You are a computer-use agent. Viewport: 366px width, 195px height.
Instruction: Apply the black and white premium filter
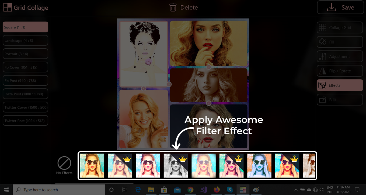tap(176, 166)
